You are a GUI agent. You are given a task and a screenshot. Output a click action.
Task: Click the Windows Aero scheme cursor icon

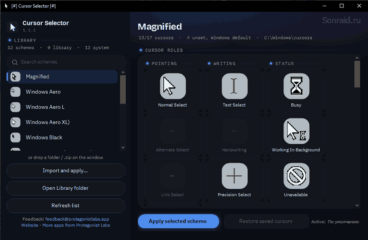15,92
